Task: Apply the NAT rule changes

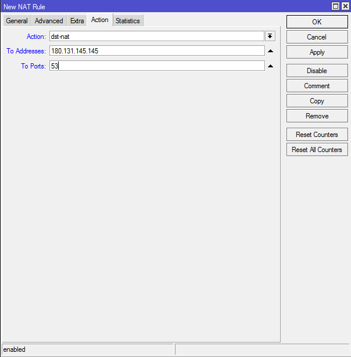Action: click(317, 52)
